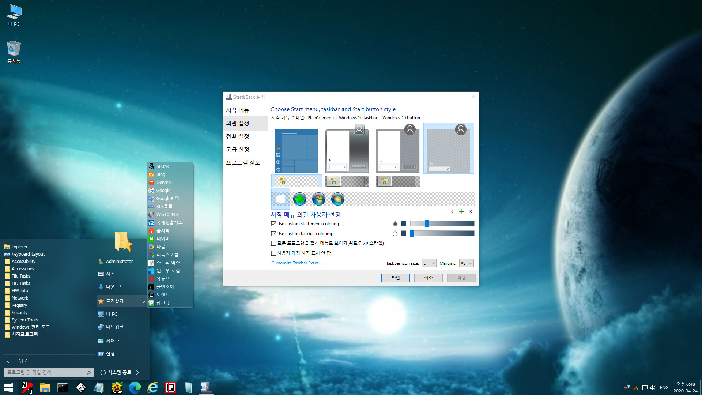Click the 시스템 종료 button
702x395 pixels.
pyautogui.click(x=116, y=372)
